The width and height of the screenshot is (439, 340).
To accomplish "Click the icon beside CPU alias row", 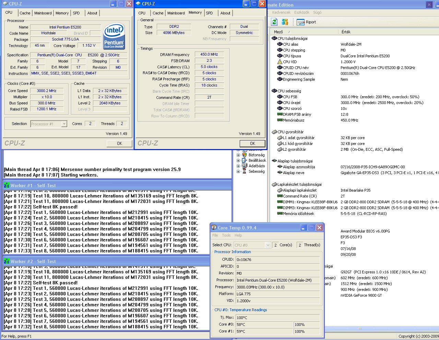I will [x=280, y=44].
